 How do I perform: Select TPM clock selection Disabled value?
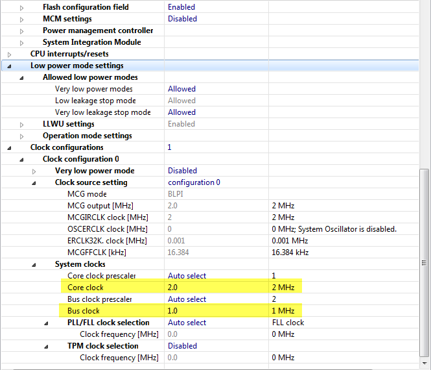(182, 346)
